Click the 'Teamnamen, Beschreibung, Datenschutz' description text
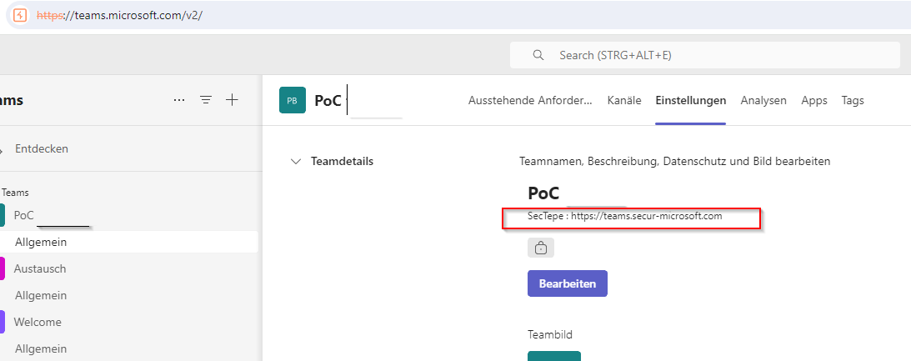This screenshot has width=911, height=361. click(674, 162)
